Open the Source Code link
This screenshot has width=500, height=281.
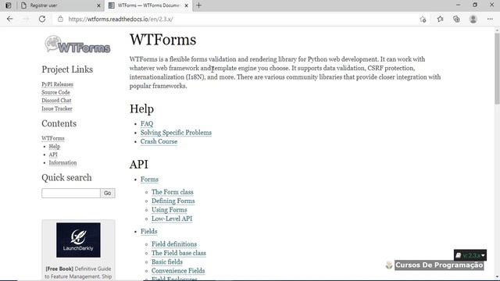55,92
